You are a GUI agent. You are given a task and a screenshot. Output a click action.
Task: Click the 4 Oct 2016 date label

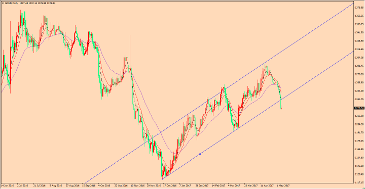point(104,186)
